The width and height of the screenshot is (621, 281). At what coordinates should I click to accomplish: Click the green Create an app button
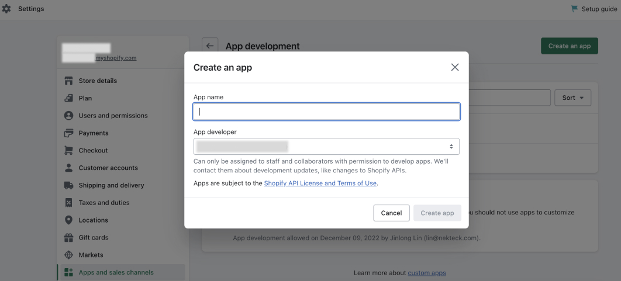pos(570,46)
